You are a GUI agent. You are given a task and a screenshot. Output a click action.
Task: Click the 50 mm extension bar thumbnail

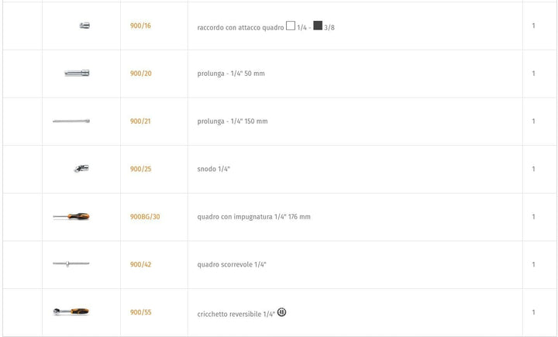[77, 73]
